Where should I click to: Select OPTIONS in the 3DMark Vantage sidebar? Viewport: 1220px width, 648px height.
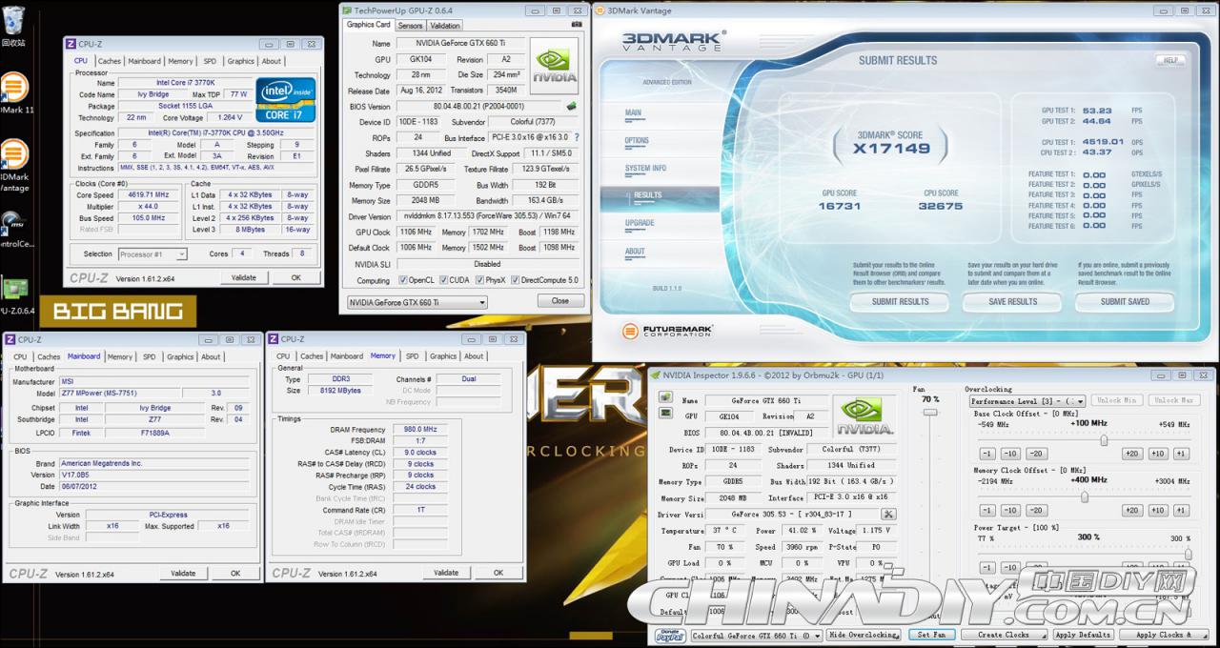pyautogui.click(x=637, y=141)
